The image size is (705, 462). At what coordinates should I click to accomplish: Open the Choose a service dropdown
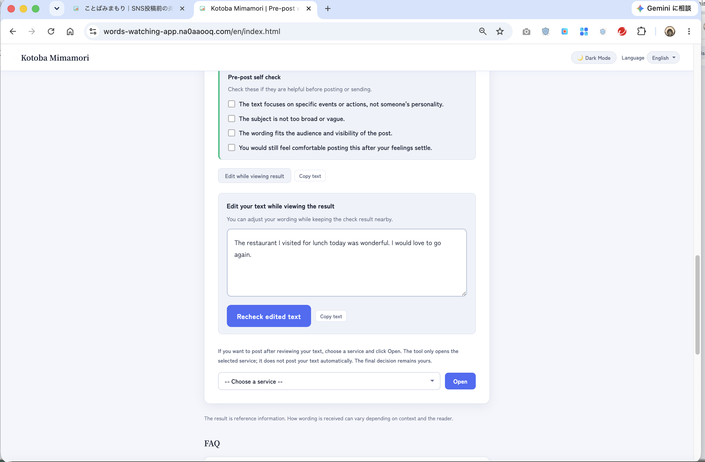pyautogui.click(x=329, y=381)
